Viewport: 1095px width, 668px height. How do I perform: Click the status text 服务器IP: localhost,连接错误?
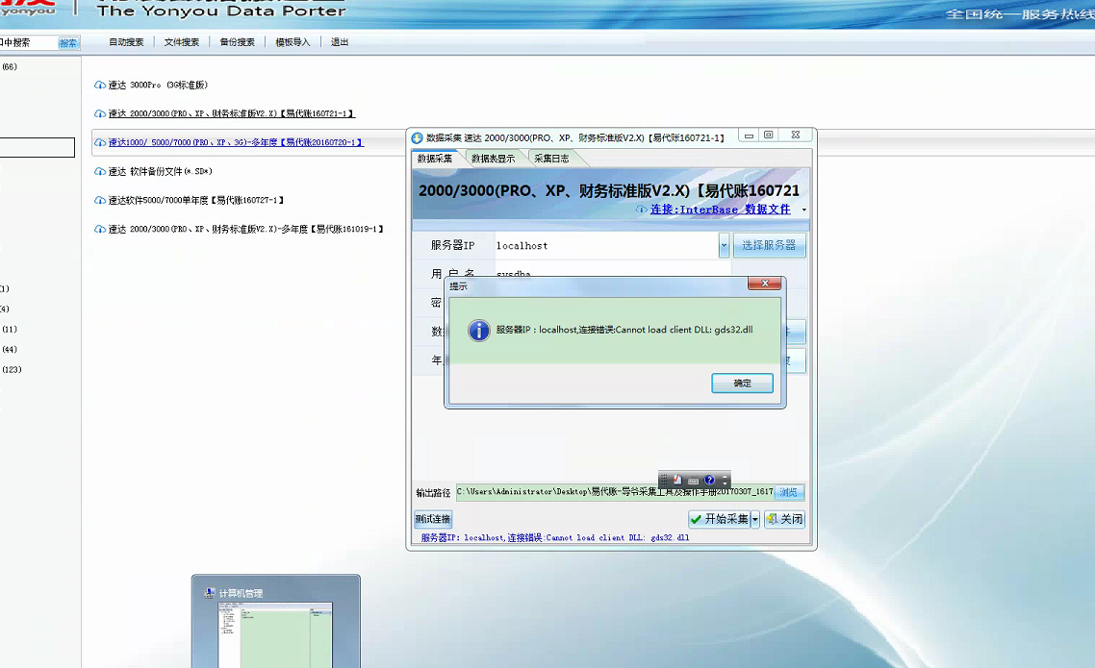tap(554, 537)
